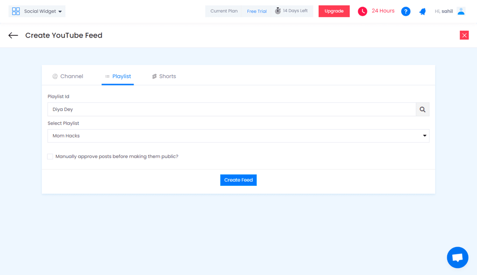The width and height of the screenshot is (477, 275).
Task: Click the Select Playlist dropdown arrow
Action: [424, 135]
